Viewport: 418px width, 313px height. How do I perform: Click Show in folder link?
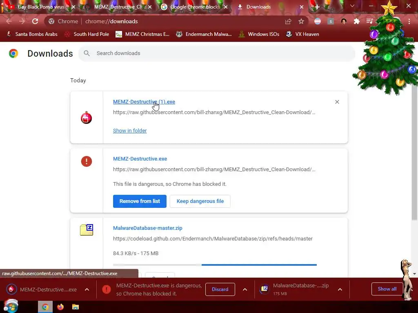point(130,131)
